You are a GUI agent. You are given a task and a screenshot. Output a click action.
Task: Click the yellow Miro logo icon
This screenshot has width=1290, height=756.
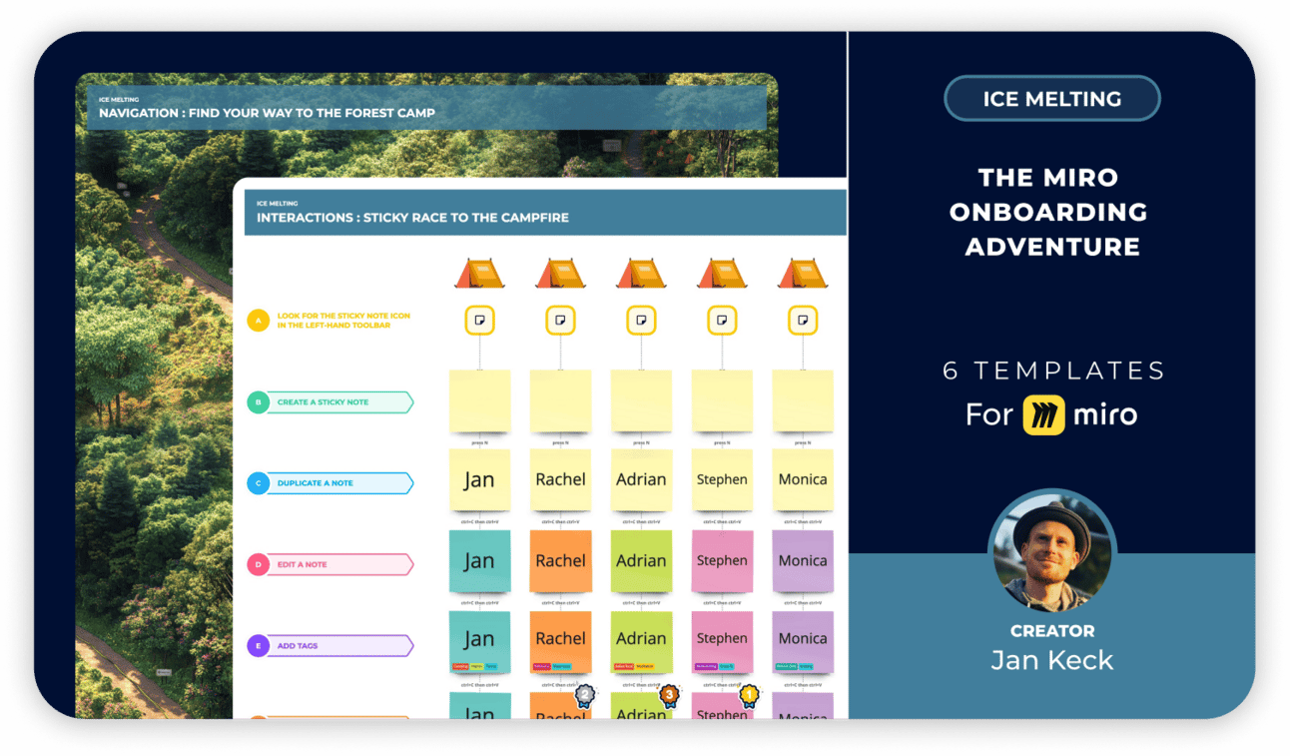click(x=1043, y=414)
